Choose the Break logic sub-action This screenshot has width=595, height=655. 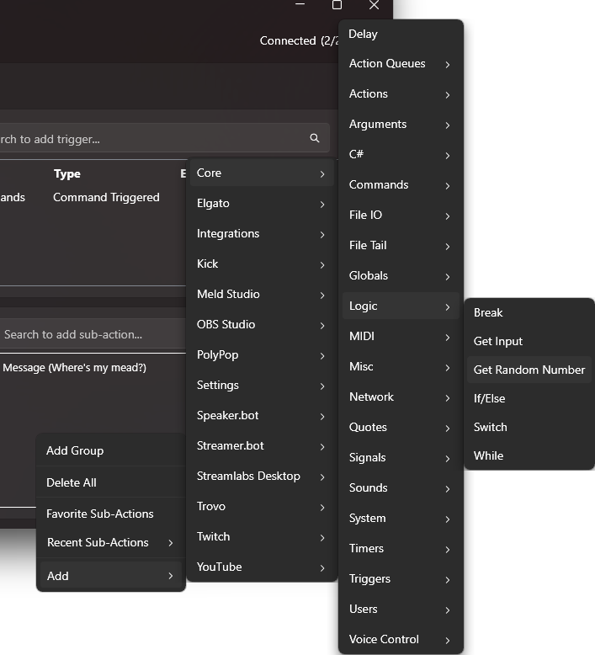tap(529, 313)
